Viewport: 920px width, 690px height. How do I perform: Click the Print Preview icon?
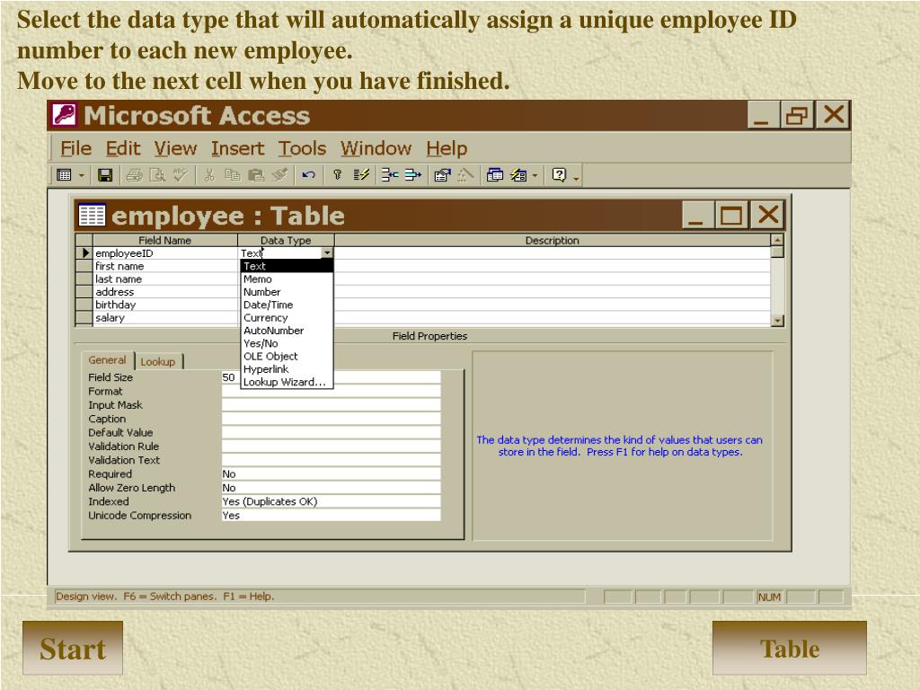click(157, 175)
